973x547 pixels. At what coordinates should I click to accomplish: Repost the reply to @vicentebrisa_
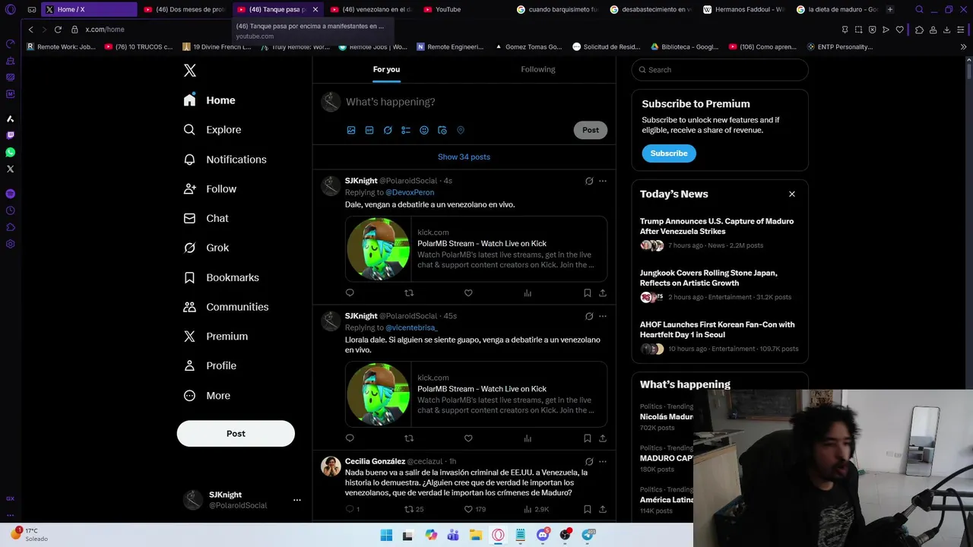409,438
